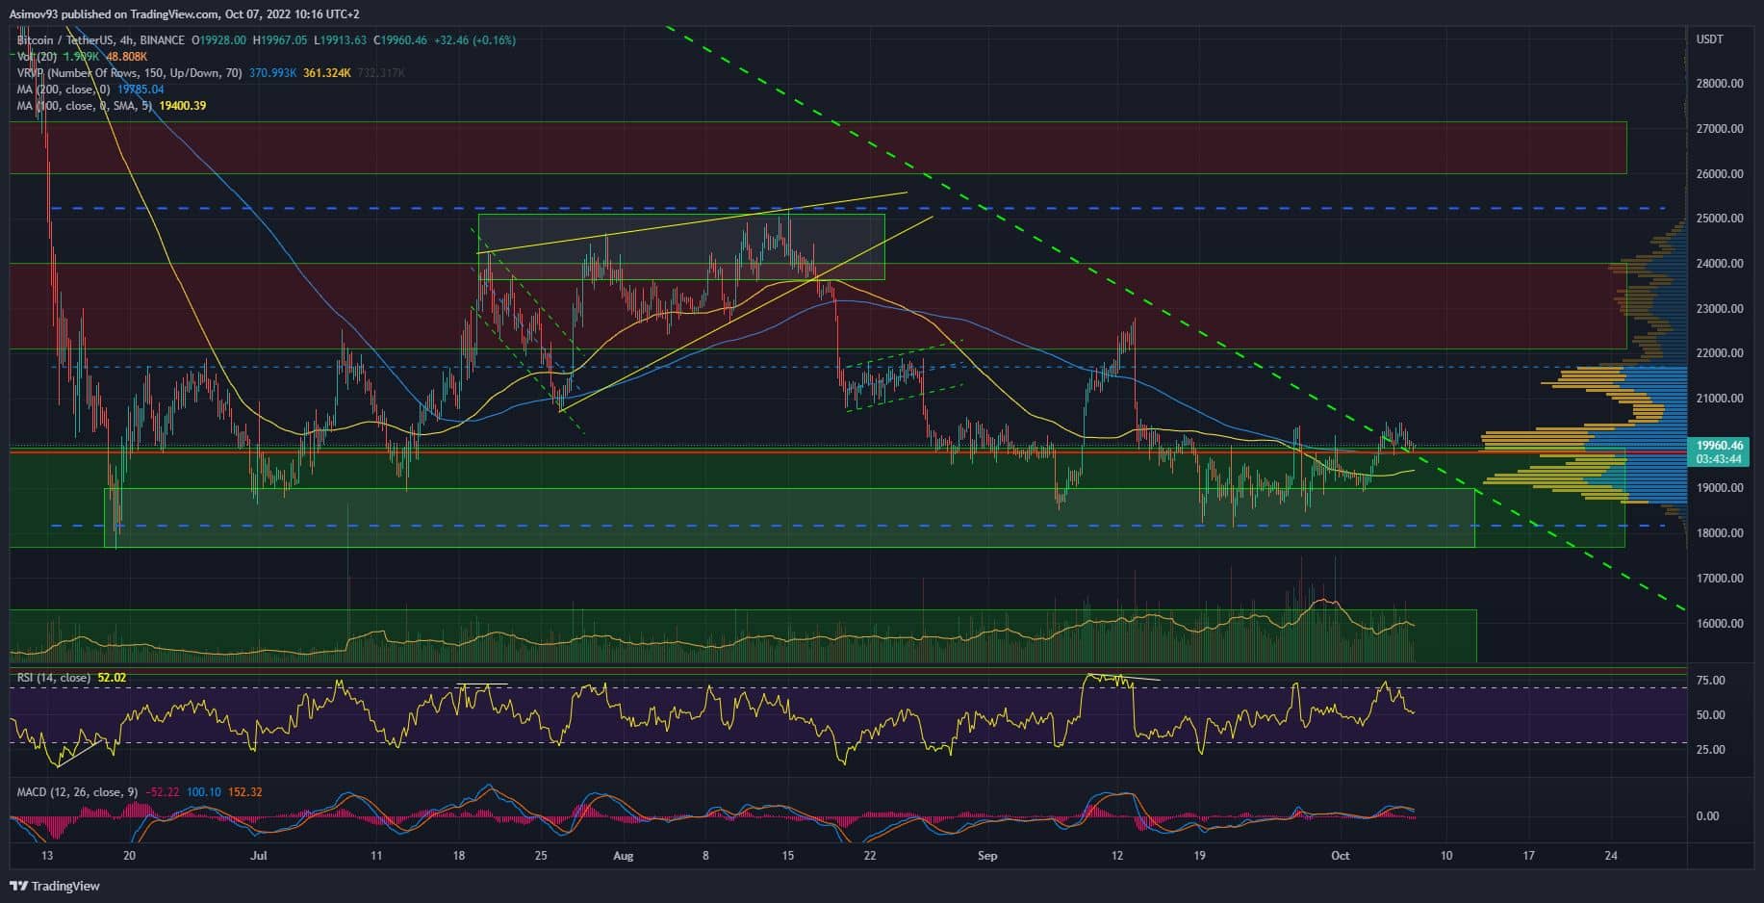The image size is (1764, 903).
Task: Click the current price tag 19960.46
Action: [1721, 446]
